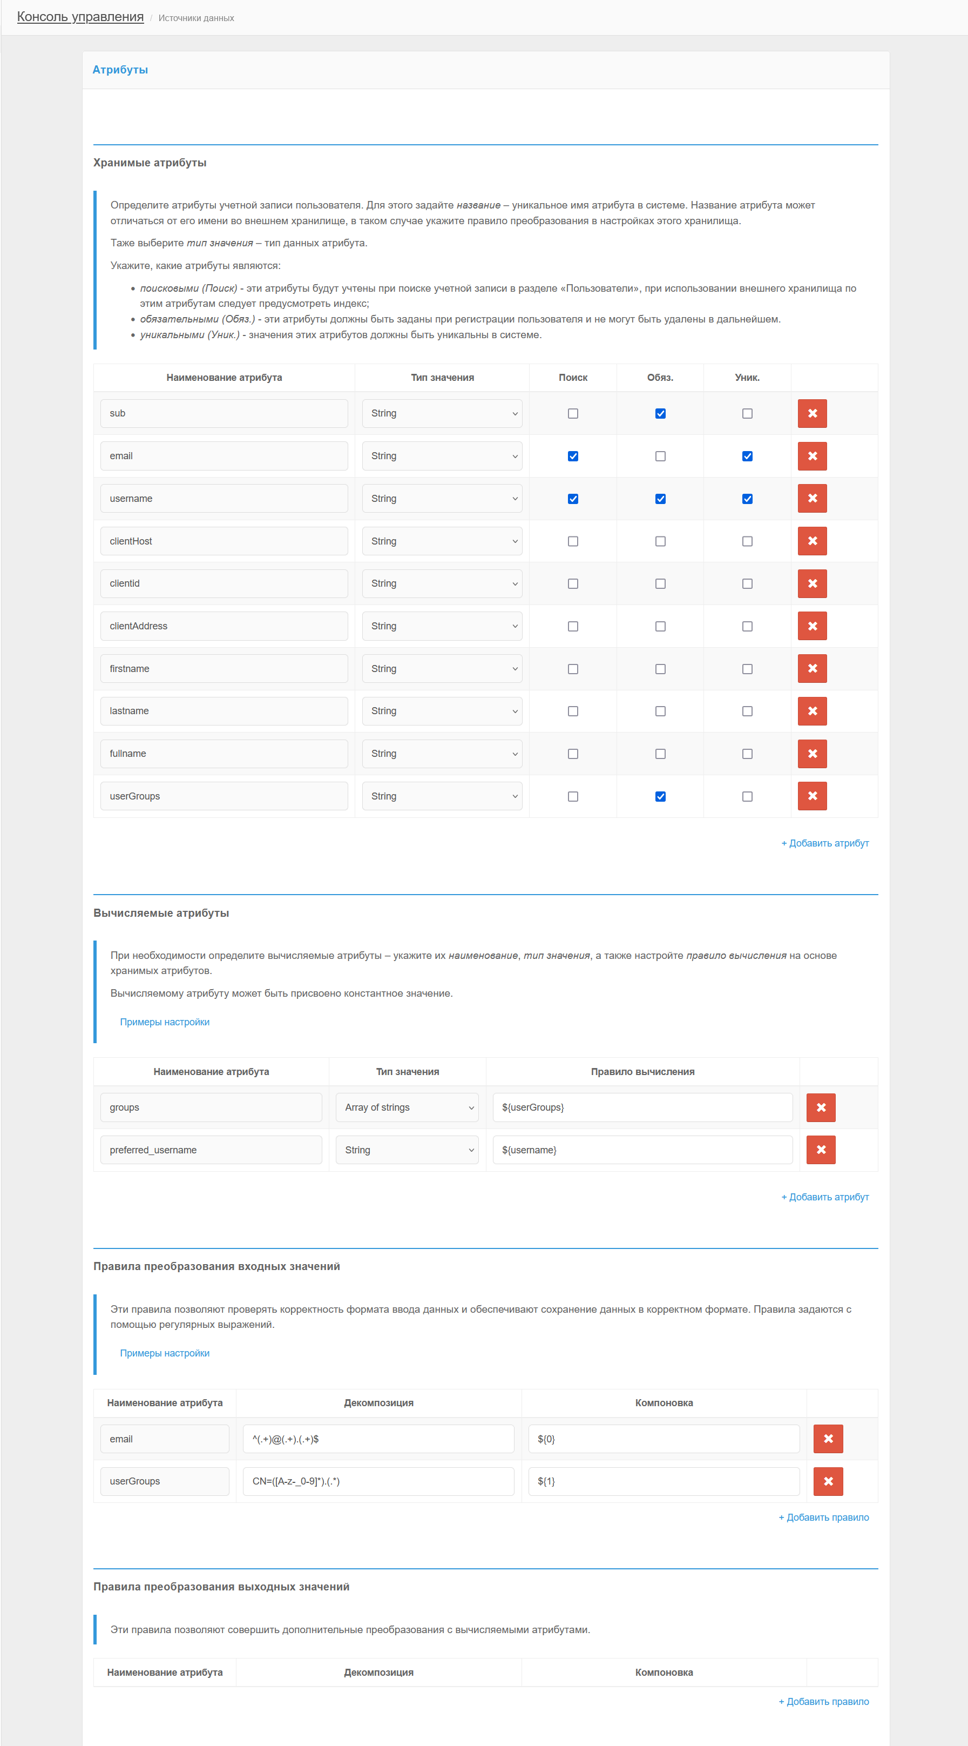
Task: Remove the clientHost attribute row
Action: pos(812,541)
